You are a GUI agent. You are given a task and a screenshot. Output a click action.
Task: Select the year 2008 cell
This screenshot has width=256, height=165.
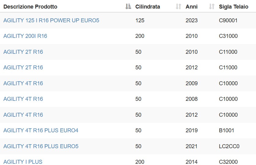pos(191,99)
